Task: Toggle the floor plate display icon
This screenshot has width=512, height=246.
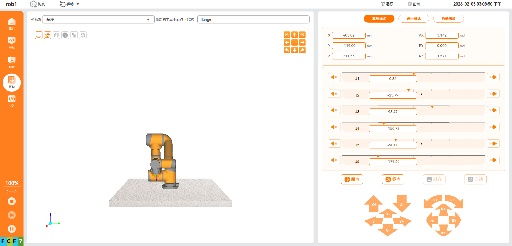Action: [x=39, y=35]
